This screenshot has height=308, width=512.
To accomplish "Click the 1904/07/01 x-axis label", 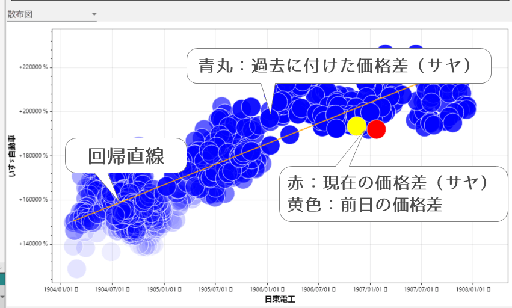I will click(x=112, y=289).
